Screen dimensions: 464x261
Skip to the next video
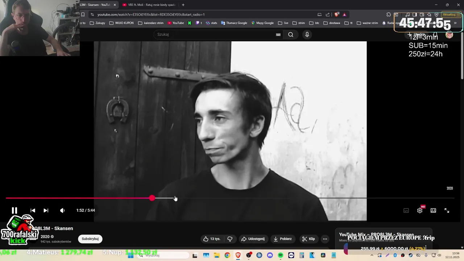[x=46, y=210]
